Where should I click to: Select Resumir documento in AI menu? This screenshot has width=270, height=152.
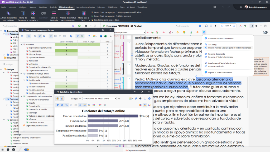tap(216, 54)
